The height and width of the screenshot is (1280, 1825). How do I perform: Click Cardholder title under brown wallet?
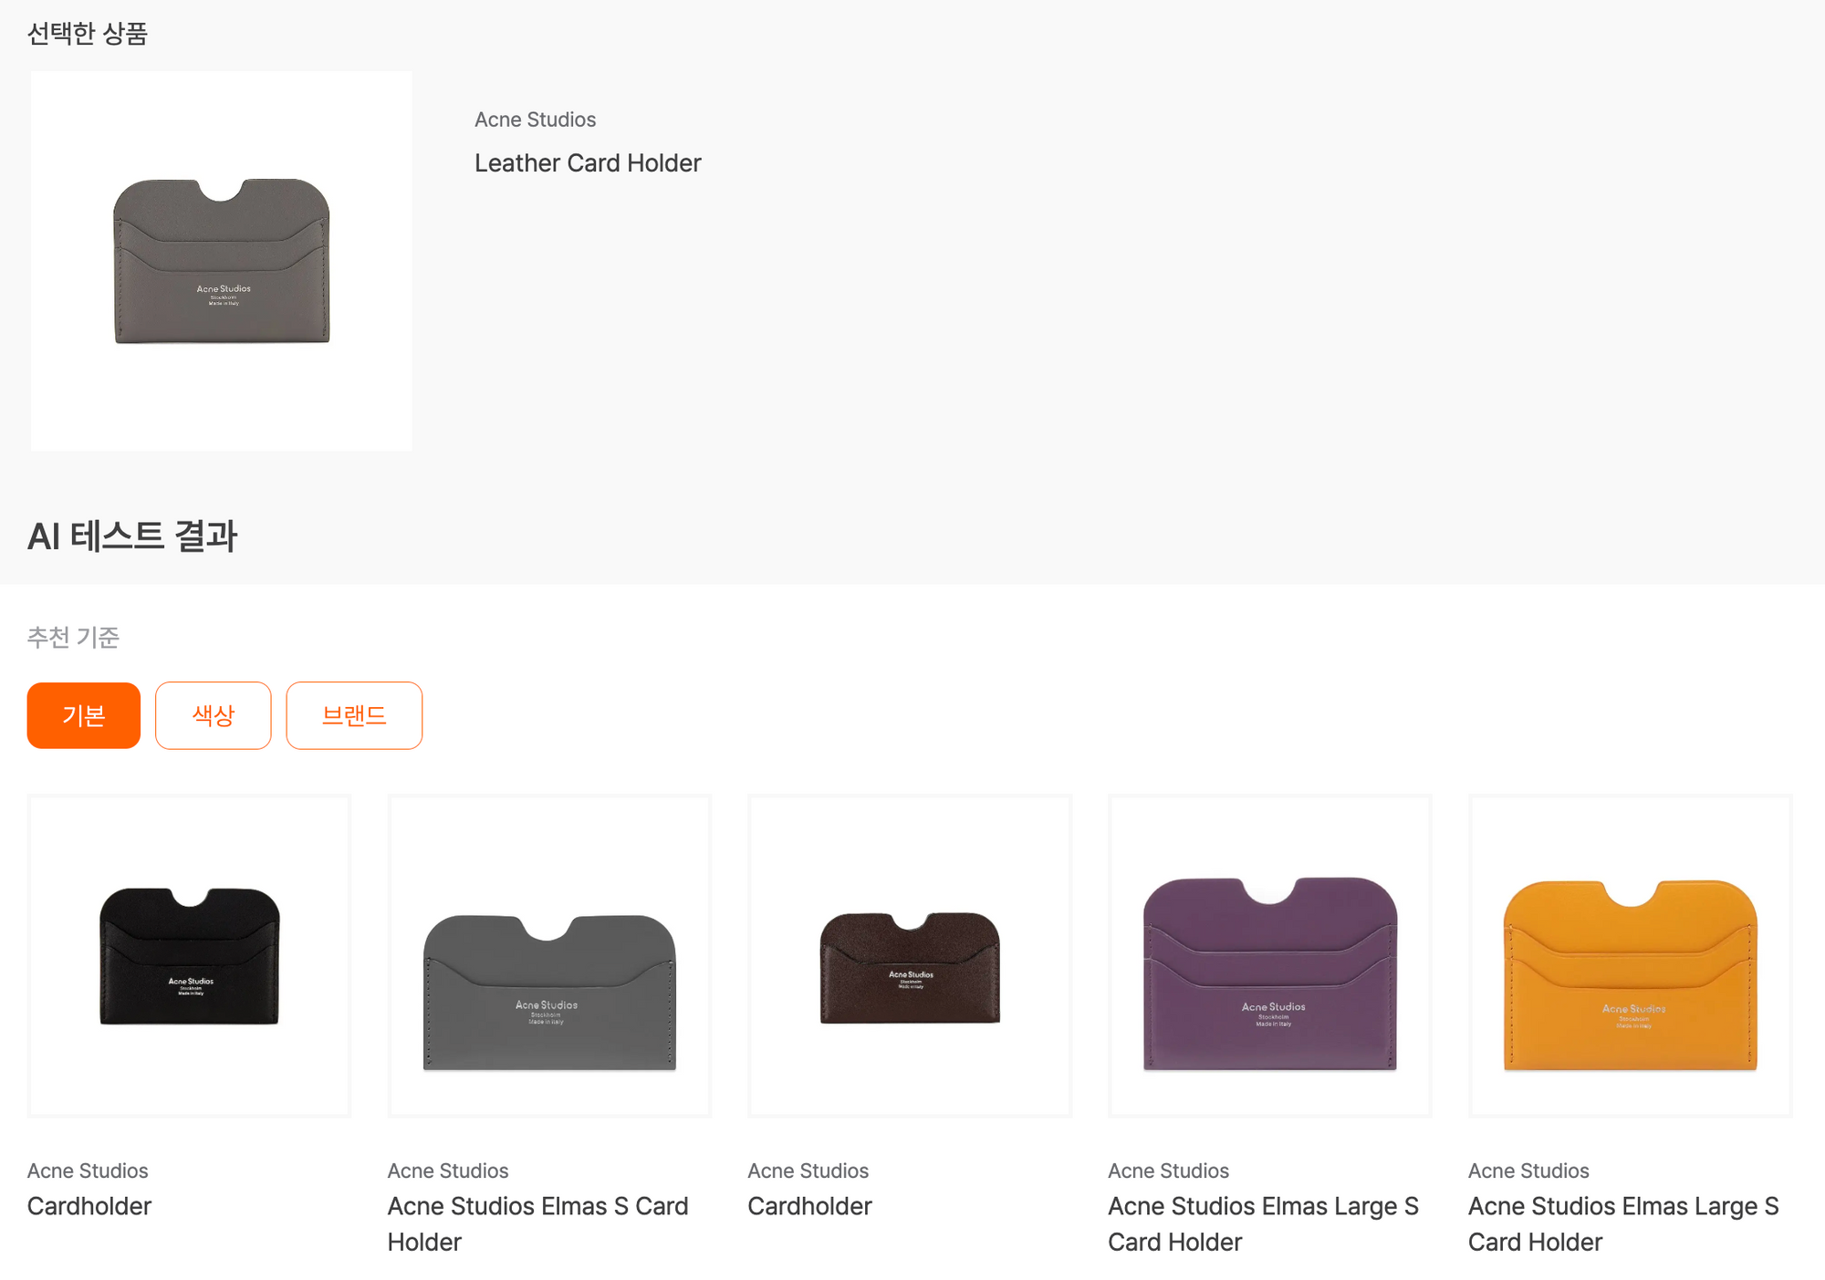[809, 1206]
